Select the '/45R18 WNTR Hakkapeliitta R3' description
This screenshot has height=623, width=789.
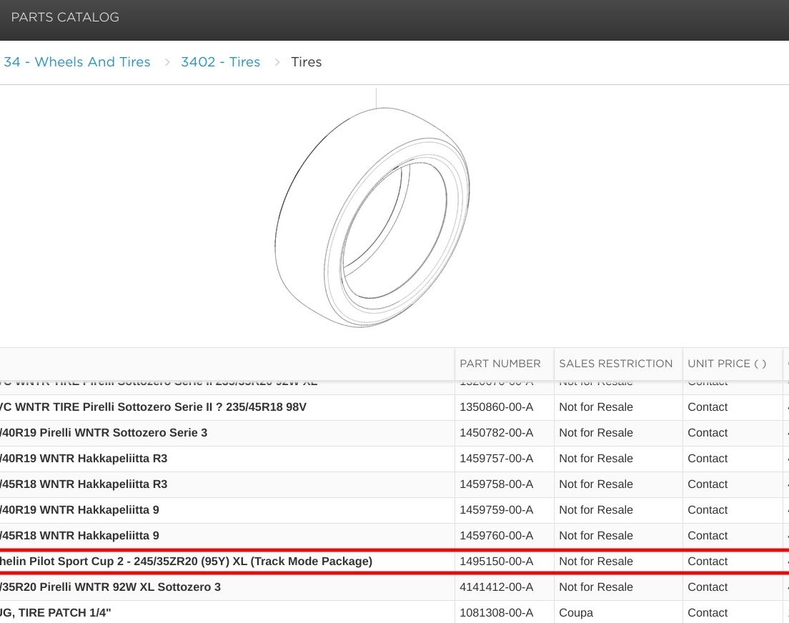coord(84,484)
